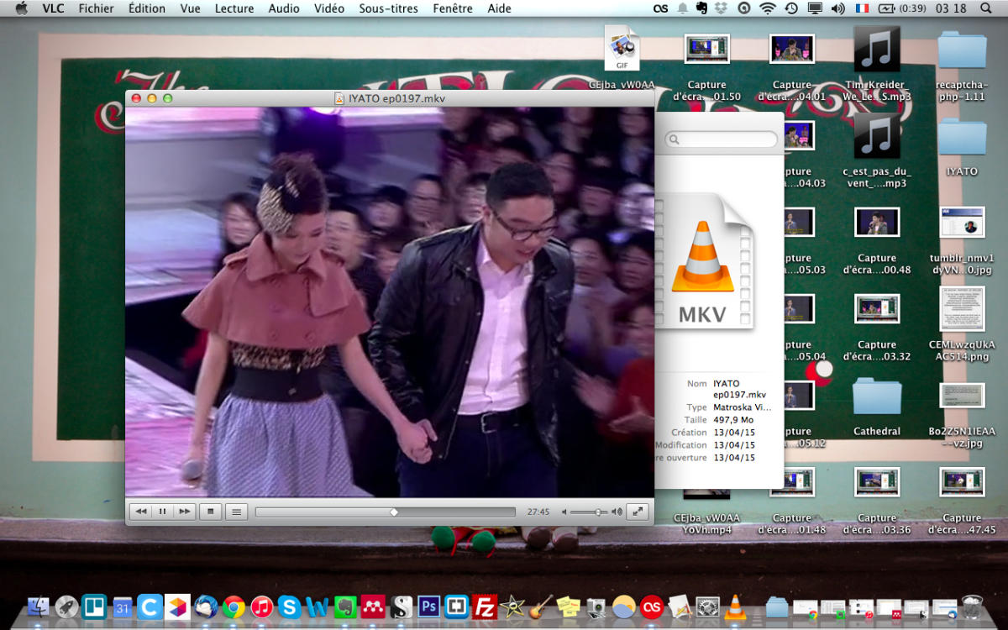This screenshot has width=1008, height=630.
Task: Pause the video playback in VLC
Action: point(163,511)
